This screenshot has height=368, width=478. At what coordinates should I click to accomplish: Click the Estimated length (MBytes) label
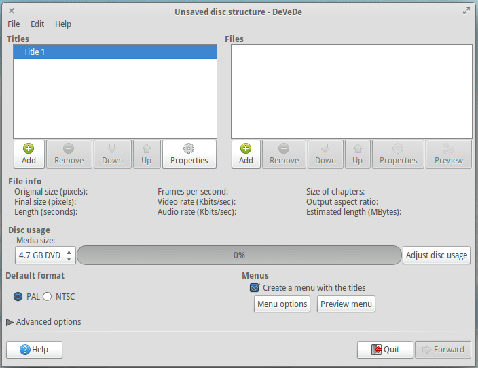(x=354, y=212)
